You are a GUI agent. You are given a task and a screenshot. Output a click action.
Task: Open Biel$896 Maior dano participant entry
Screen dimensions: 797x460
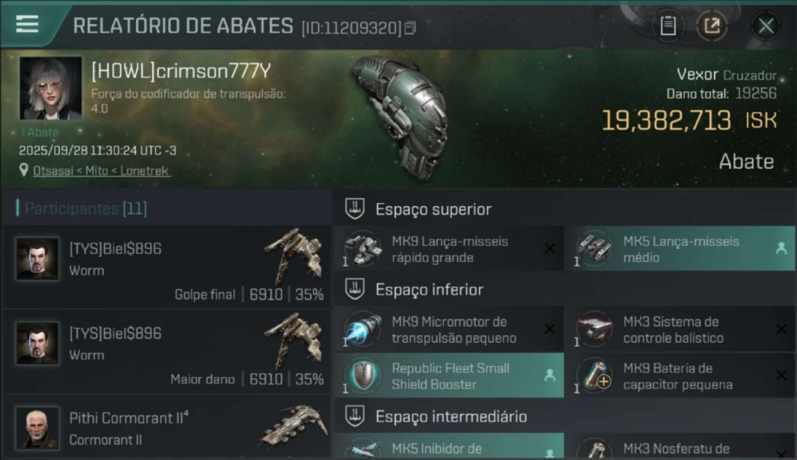click(x=167, y=351)
